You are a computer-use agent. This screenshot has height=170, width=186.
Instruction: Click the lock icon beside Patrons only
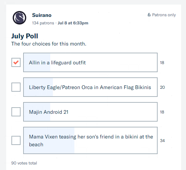(x=149, y=15)
